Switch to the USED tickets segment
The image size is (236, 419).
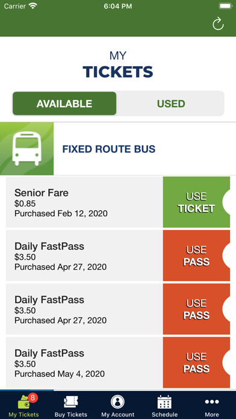[x=171, y=104]
